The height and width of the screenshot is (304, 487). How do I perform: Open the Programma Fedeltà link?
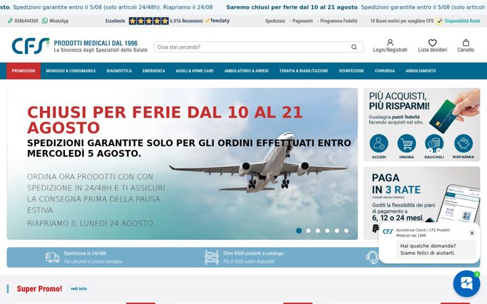point(339,21)
